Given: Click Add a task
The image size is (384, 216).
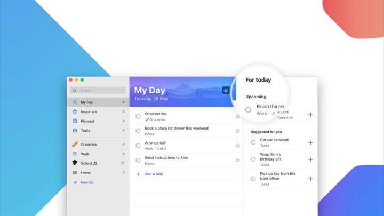Looking at the screenshot, I should (x=154, y=174).
